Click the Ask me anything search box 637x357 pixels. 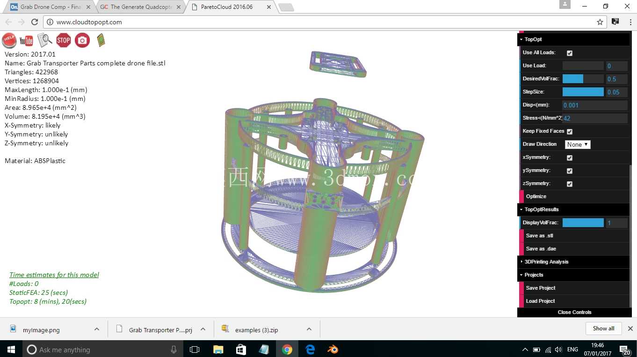[103, 350]
